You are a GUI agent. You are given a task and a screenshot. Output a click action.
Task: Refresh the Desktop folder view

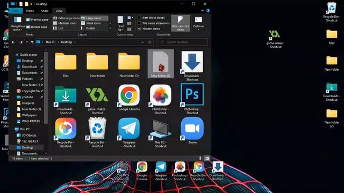coord(150,42)
